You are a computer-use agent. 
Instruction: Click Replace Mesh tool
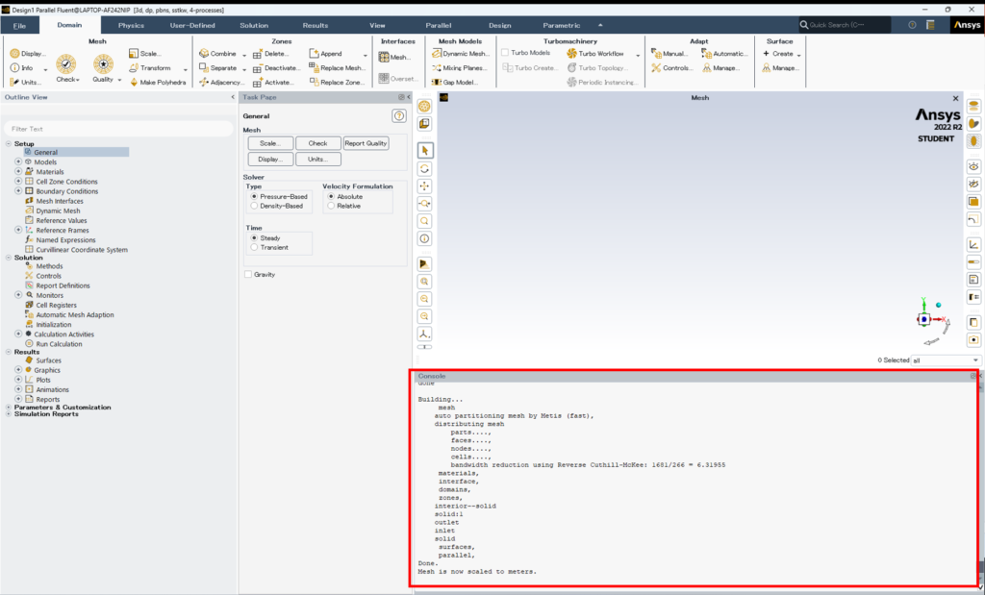coord(337,68)
